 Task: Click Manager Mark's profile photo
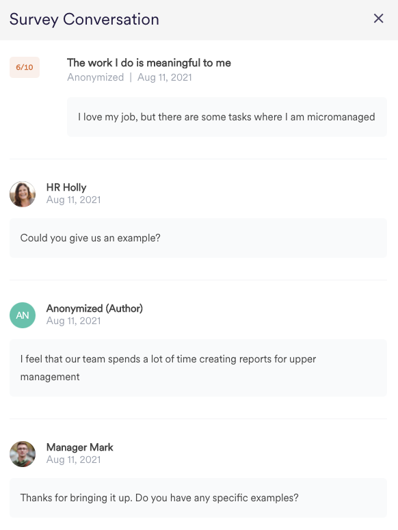[23, 454]
